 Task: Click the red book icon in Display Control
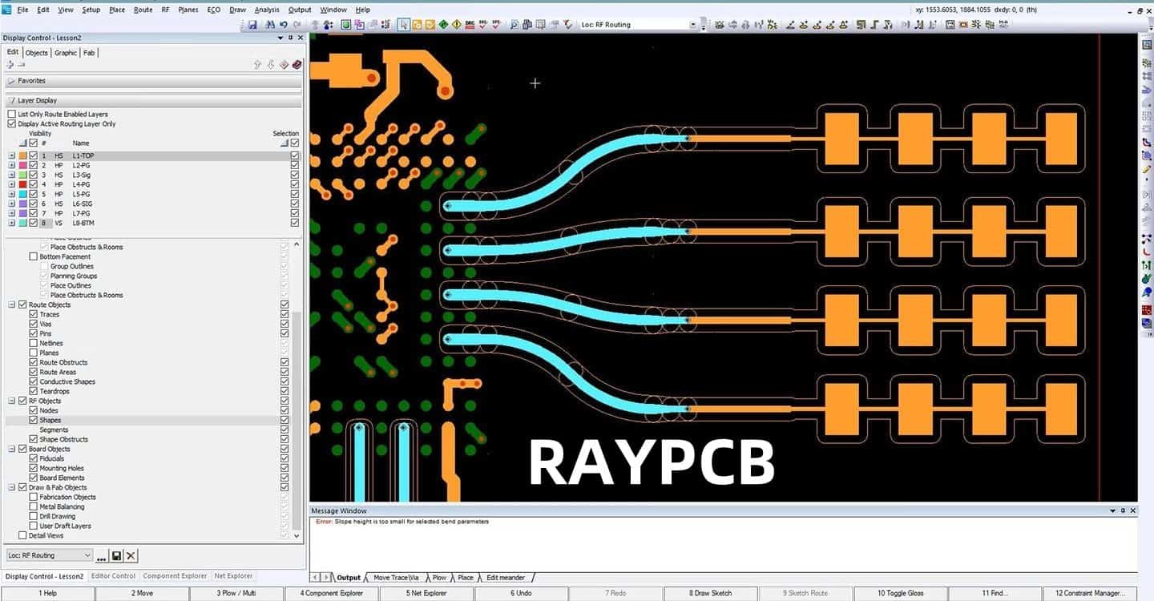pyautogui.click(x=297, y=65)
